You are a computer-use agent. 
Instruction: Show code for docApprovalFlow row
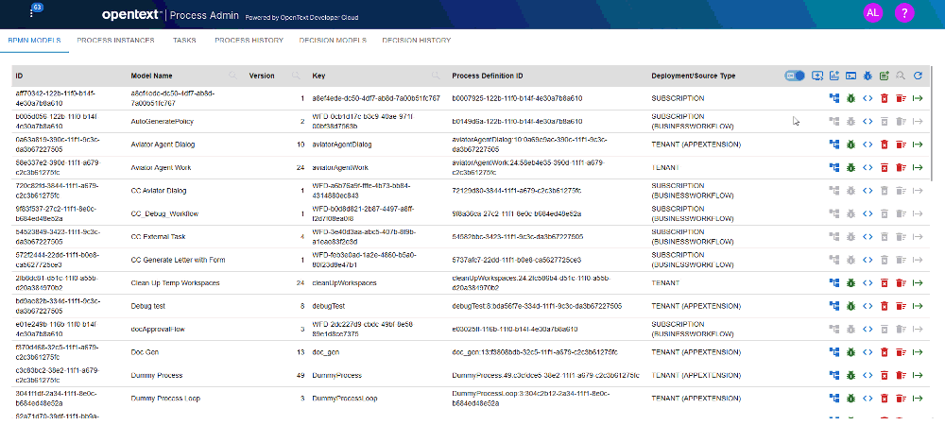868,329
